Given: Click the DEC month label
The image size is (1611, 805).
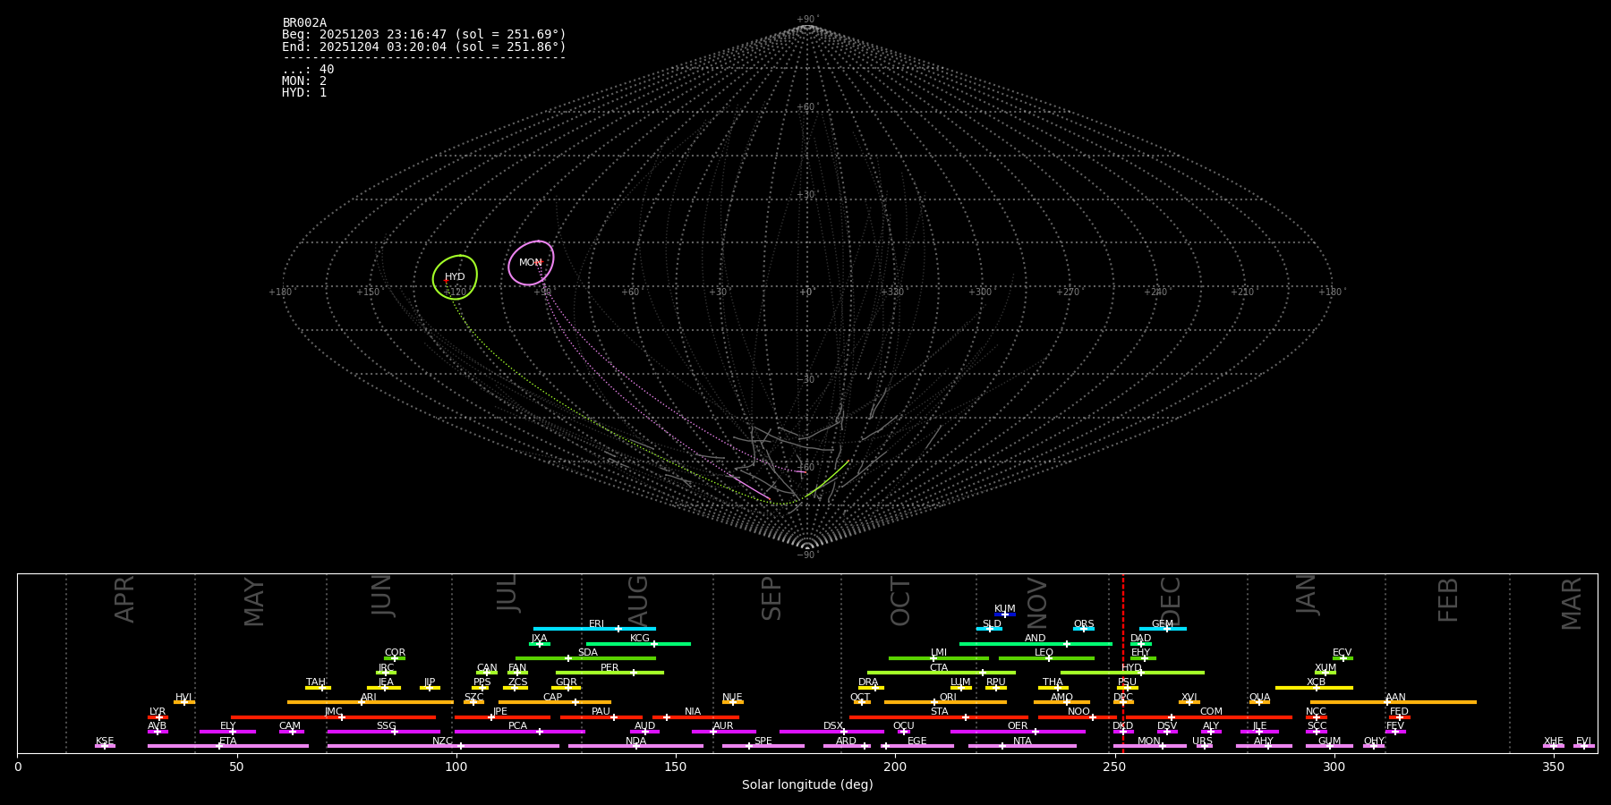Looking at the screenshot, I should point(1172,601).
